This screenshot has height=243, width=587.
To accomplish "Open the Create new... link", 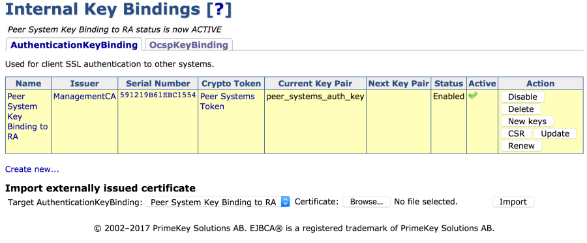I will [x=32, y=169].
